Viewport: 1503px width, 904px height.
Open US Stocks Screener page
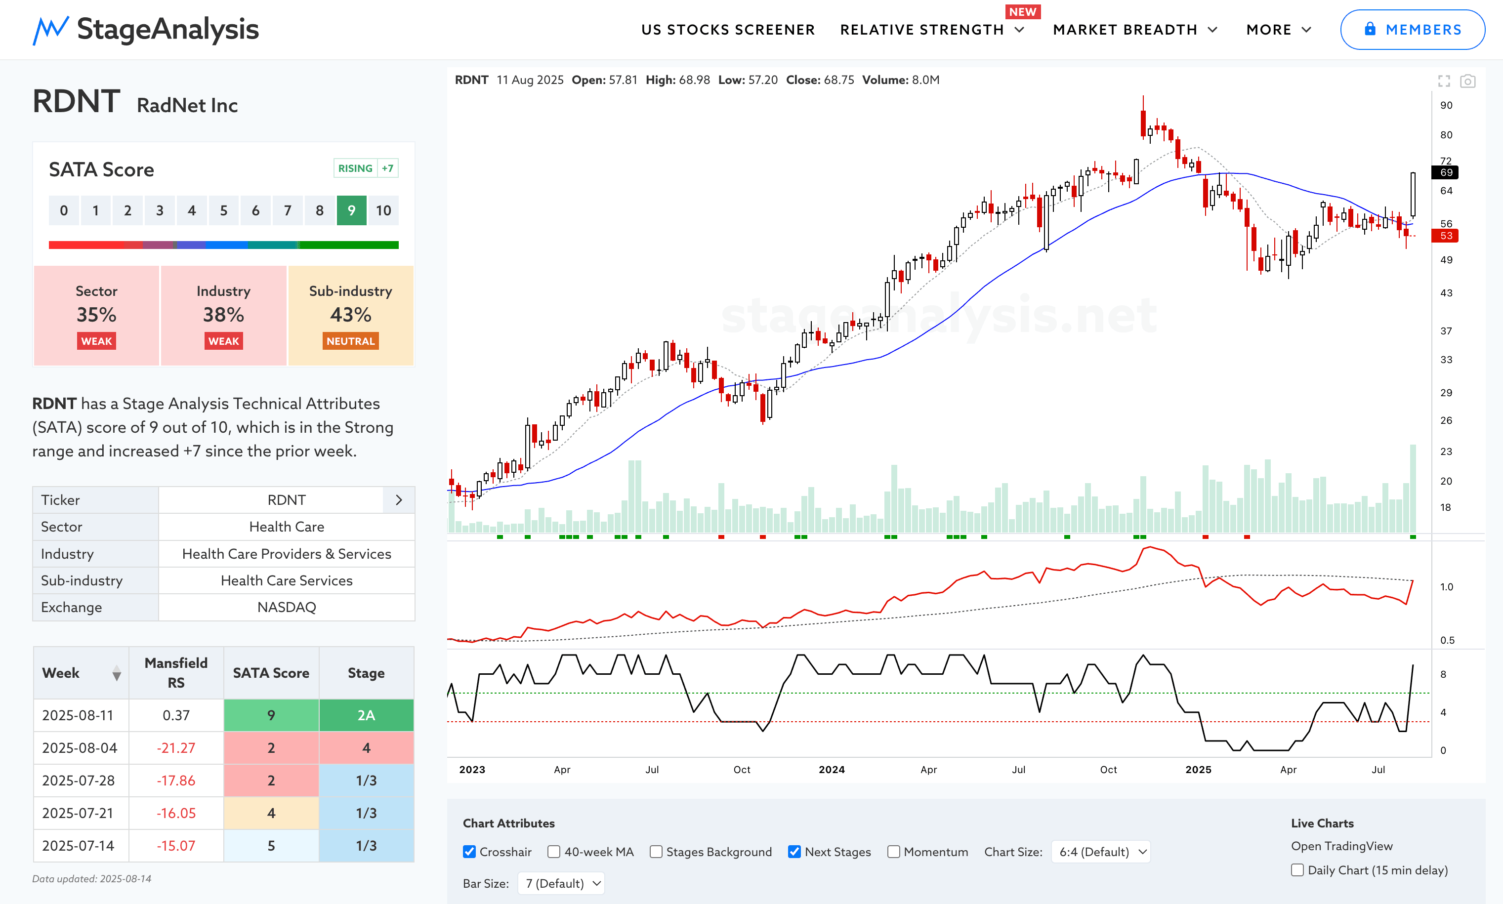(728, 30)
